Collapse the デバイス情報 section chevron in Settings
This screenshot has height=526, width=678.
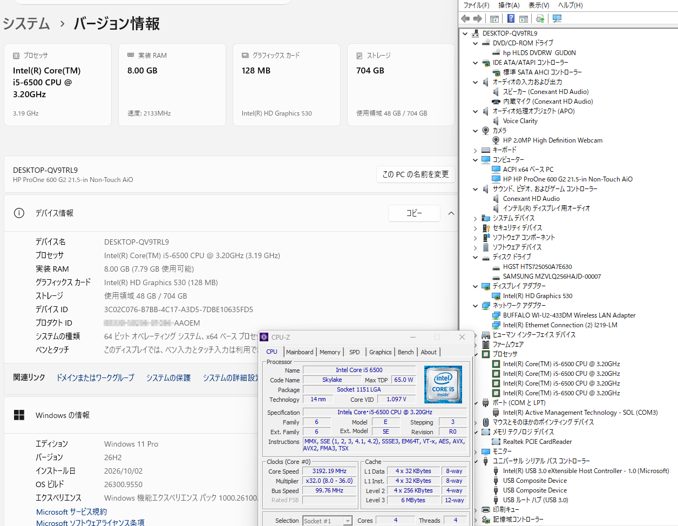tap(451, 213)
